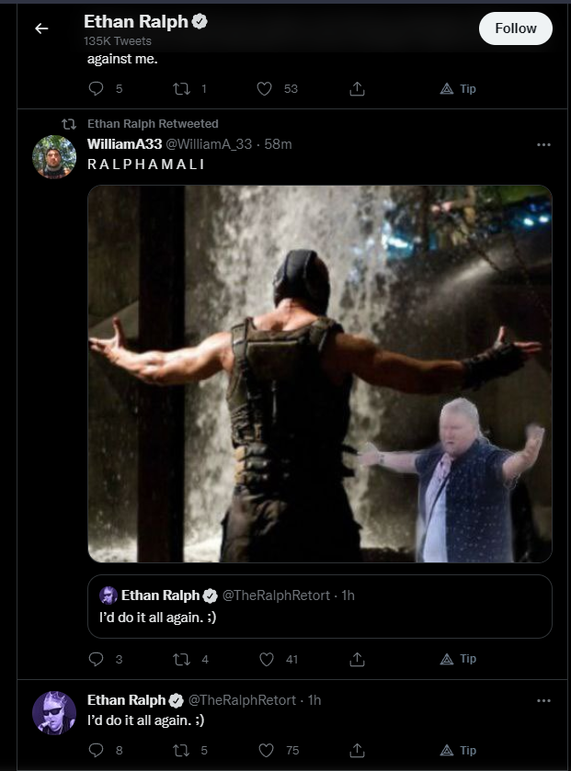The image size is (571, 771).
Task: Go back using the left arrow icon
Action: coord(41,28)
